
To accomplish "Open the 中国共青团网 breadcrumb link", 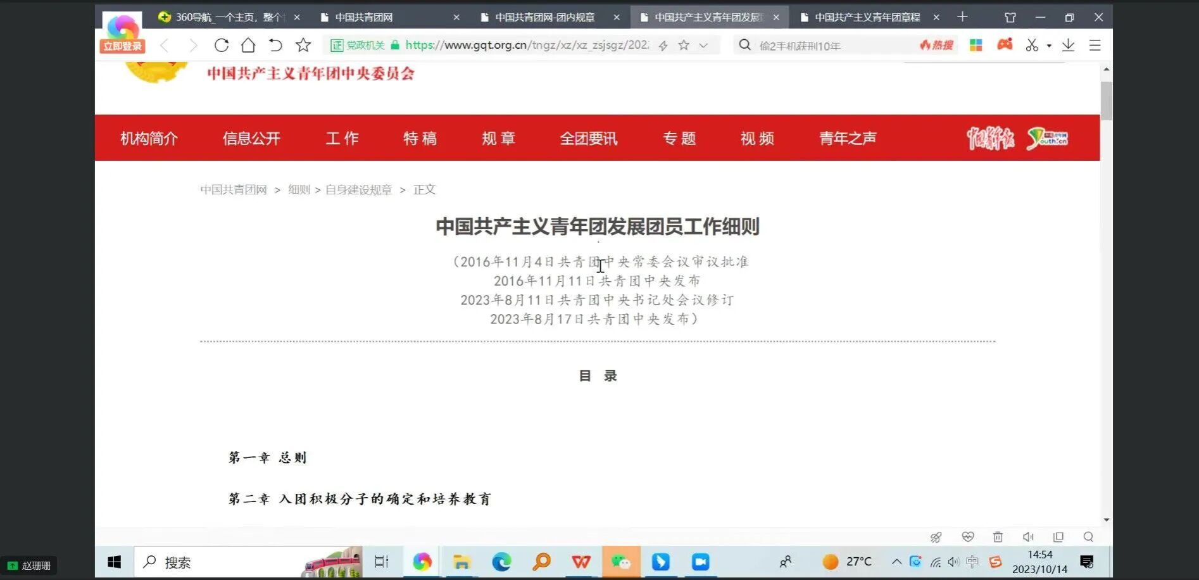I will tap(232, 189).
